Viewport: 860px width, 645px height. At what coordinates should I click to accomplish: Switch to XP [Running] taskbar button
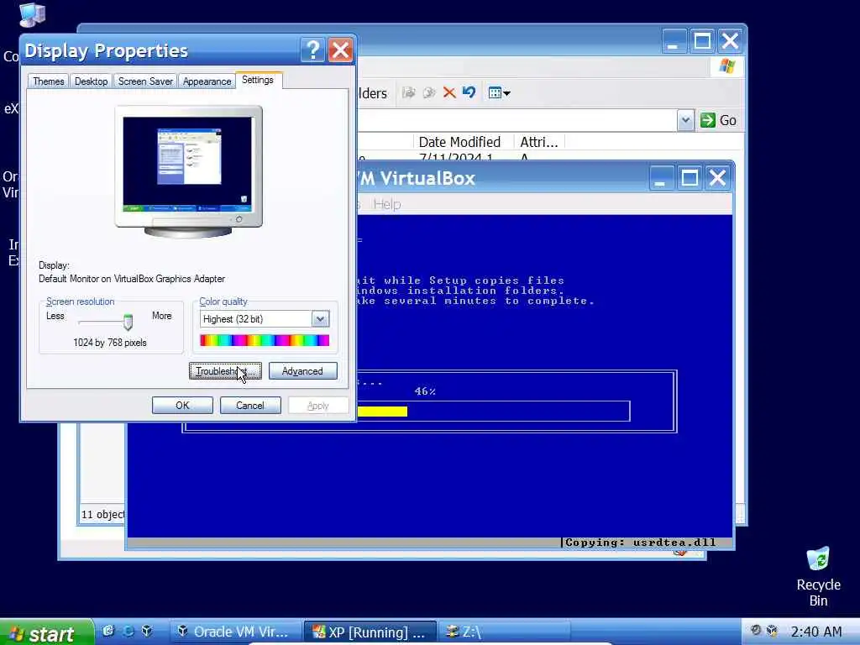(370, 632)
